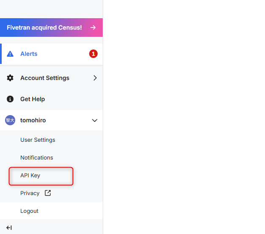Open User Settings
The width and height of the screenshot is (265, 234).
[38, 140]
